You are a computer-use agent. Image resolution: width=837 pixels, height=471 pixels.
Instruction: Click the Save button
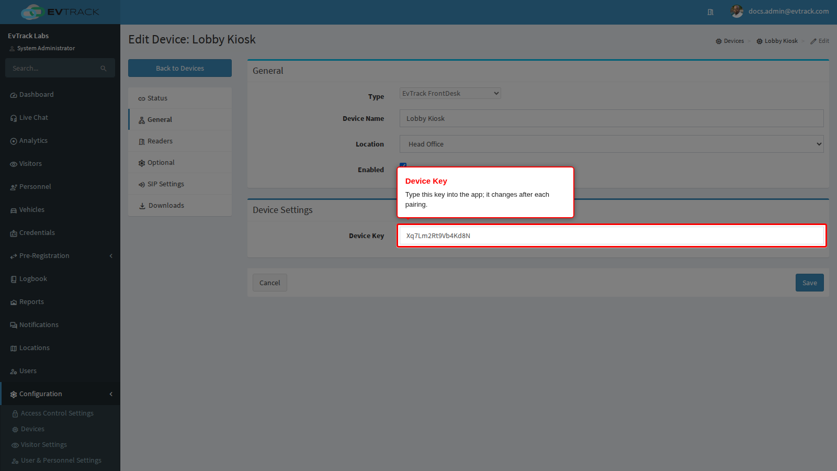(x=810, y=283)
